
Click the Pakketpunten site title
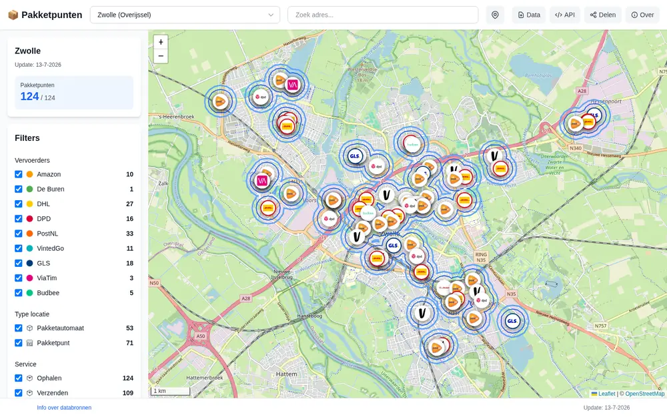(51, 15)
